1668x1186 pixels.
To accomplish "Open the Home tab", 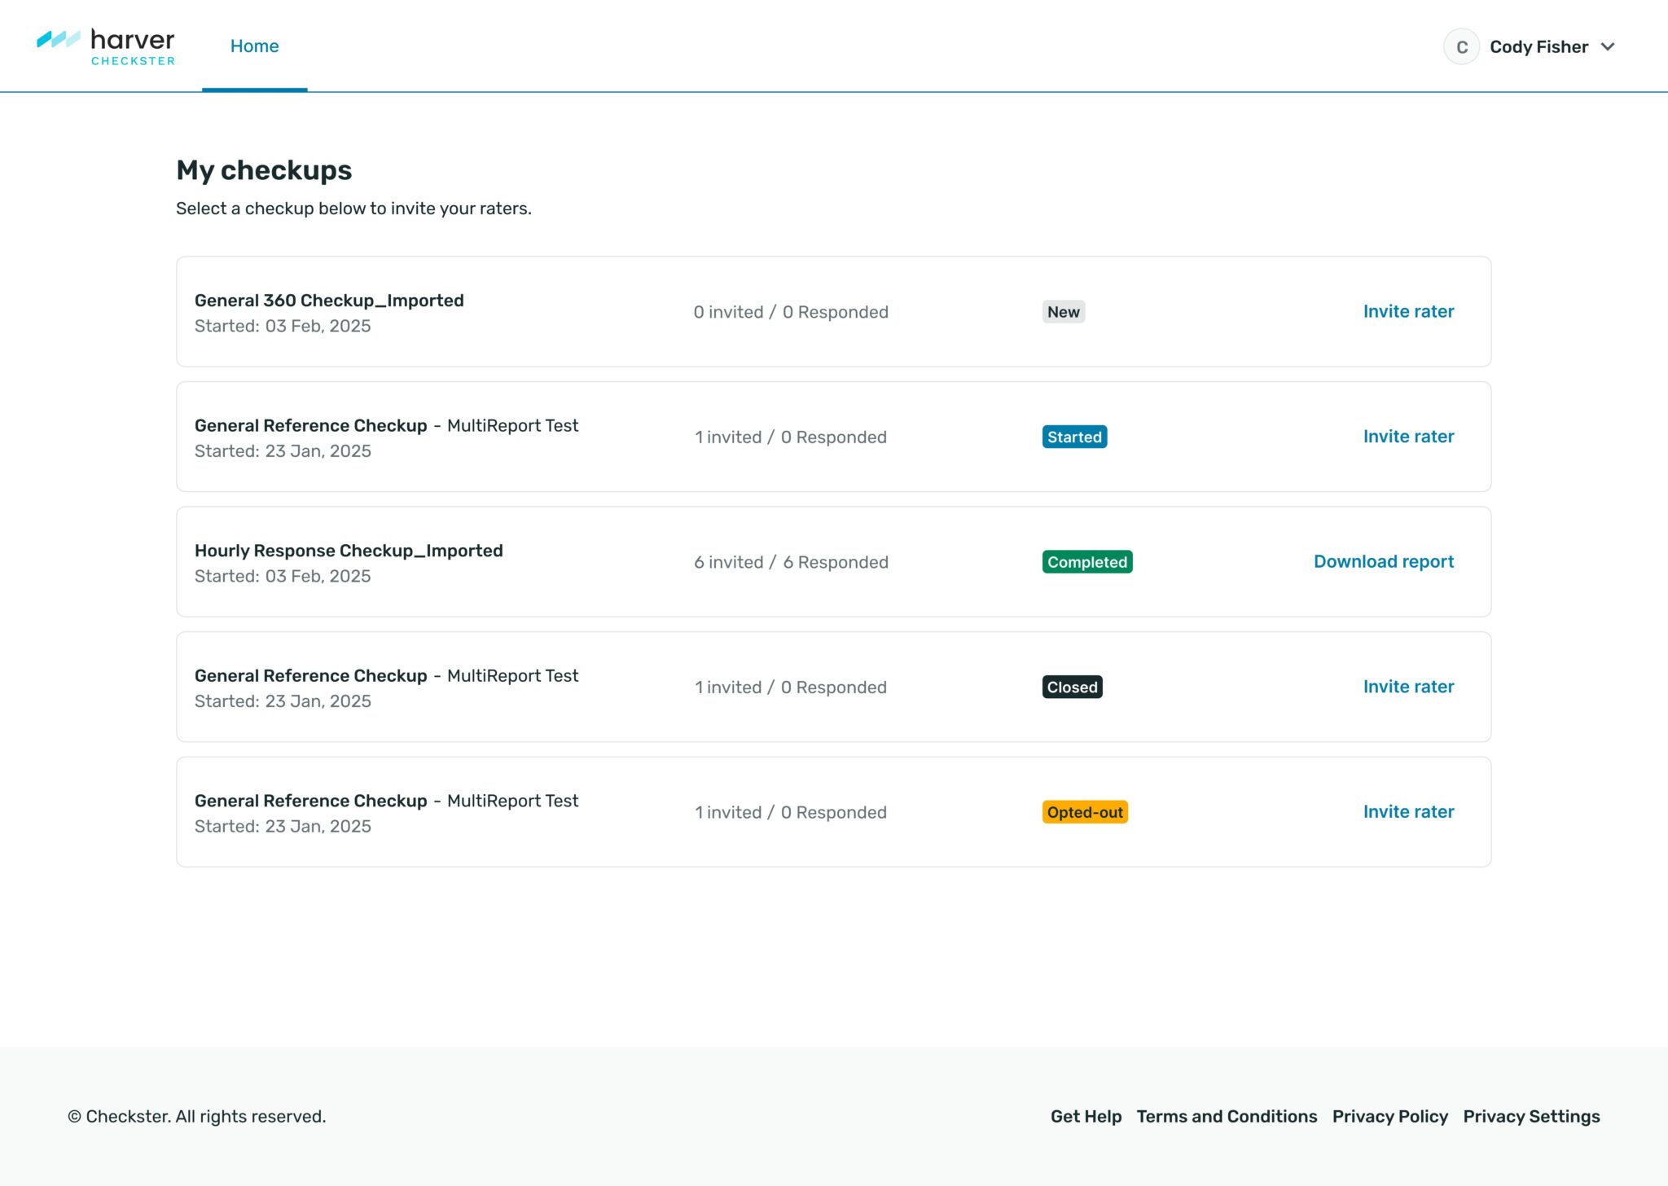I will click(255, 46).
